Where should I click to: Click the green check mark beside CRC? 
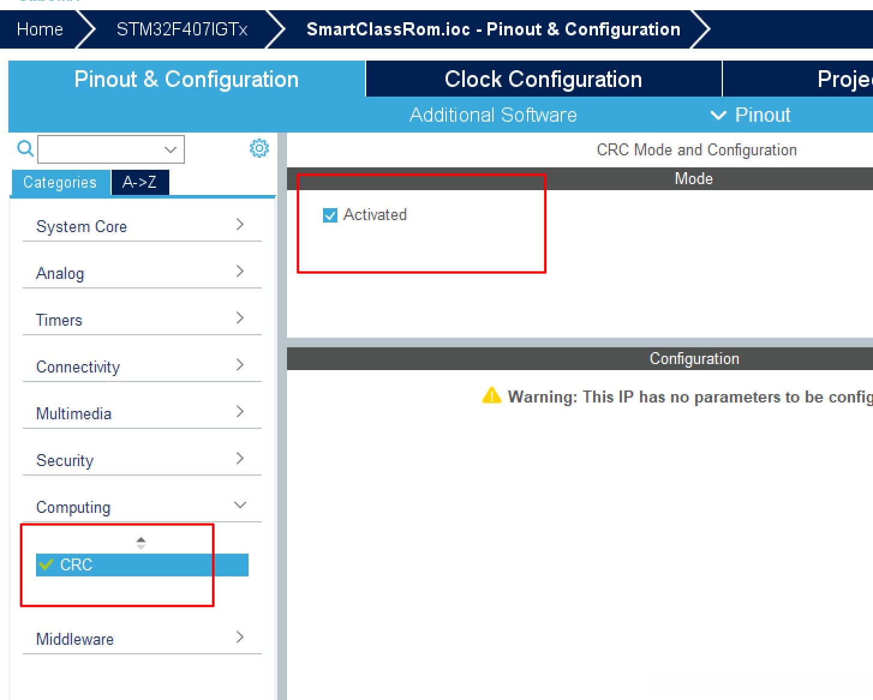(x=46, y=564)
